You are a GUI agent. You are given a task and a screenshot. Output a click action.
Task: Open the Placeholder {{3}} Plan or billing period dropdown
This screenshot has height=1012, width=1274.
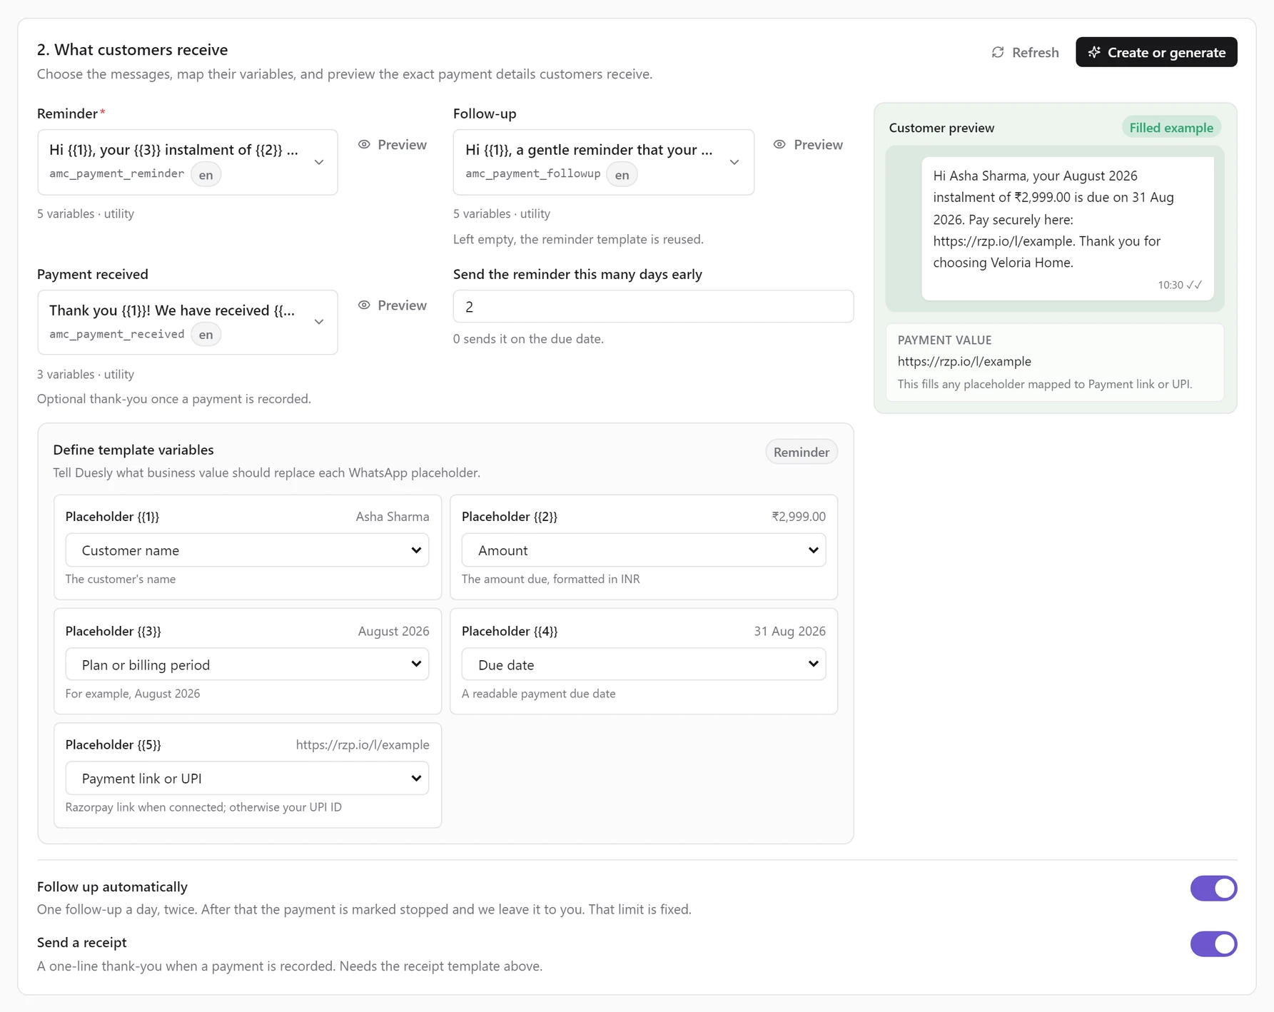247,664
